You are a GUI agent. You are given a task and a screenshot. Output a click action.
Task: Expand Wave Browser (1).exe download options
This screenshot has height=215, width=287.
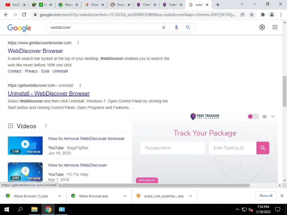click(60, 196)
